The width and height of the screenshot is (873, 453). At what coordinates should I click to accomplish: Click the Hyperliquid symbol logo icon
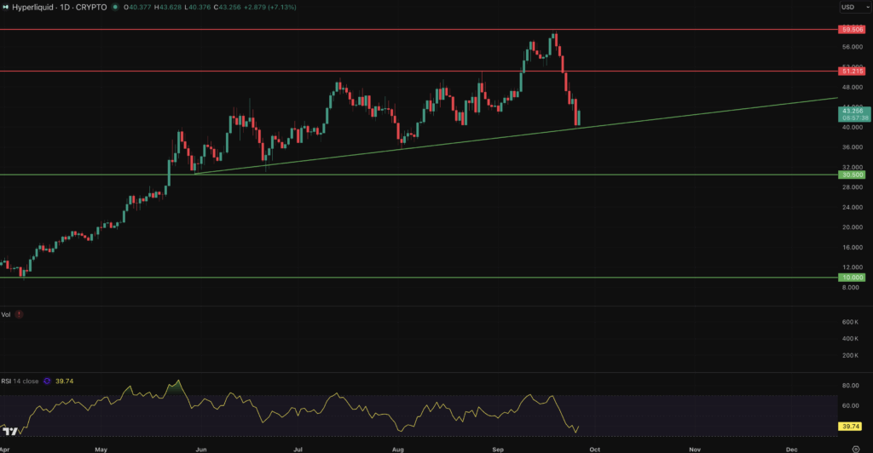coord(6,7)
